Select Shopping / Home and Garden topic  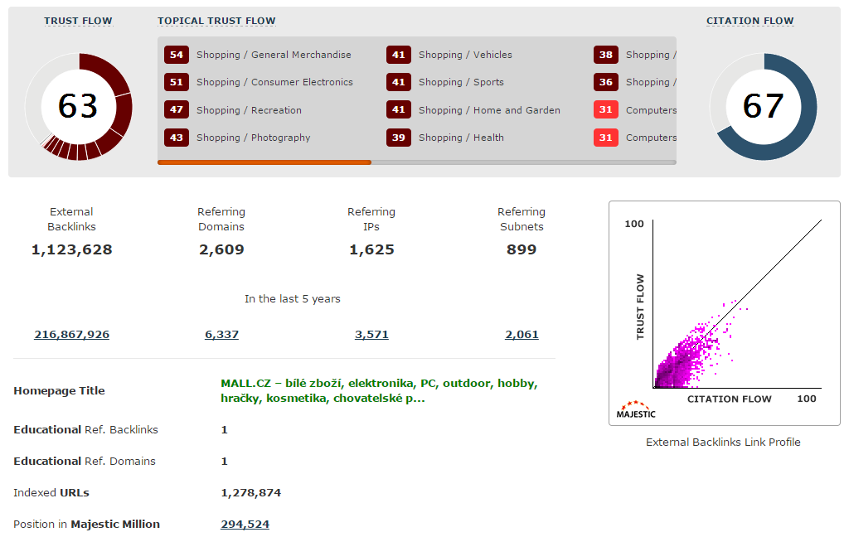point(489,110)
